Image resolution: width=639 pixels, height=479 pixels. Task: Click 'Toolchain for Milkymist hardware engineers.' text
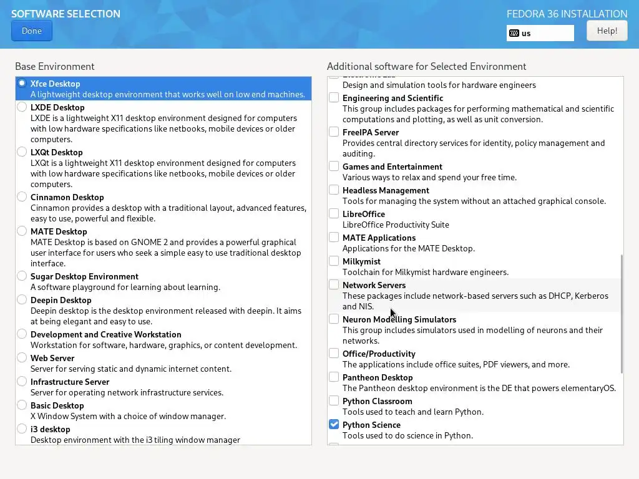426,272
